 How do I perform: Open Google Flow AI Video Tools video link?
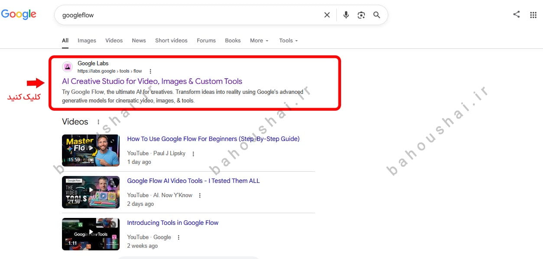tap(193, 181)
